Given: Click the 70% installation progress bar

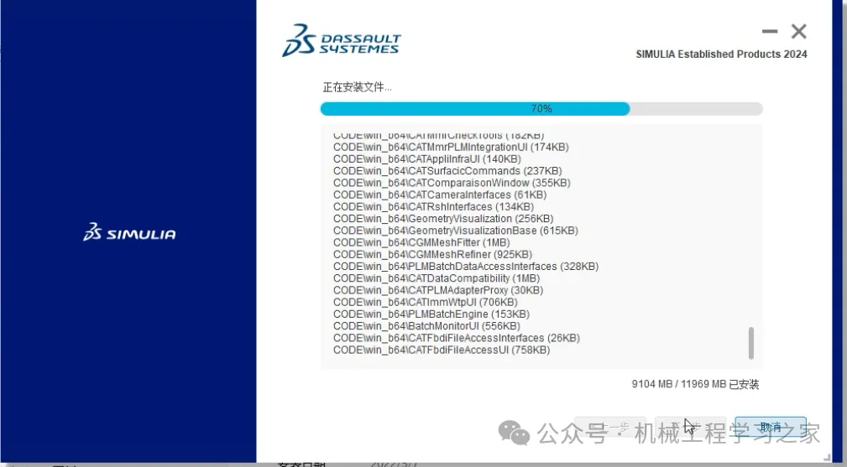Looking at the screenshot, I should 541,108.
